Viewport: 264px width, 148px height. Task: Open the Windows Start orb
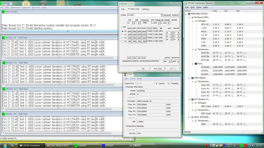pyautogui.click(x=5, y=145)
